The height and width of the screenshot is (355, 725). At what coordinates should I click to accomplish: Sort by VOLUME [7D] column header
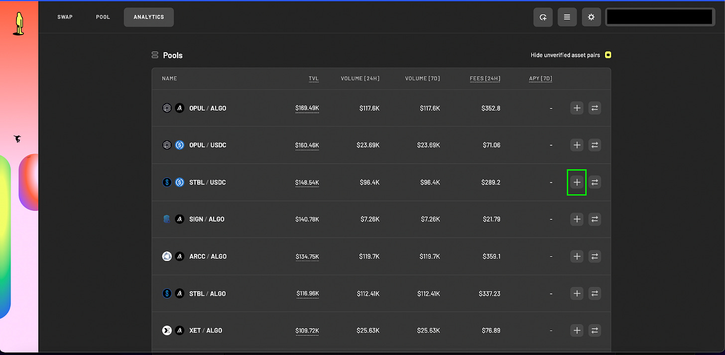[x=423, y=79]
